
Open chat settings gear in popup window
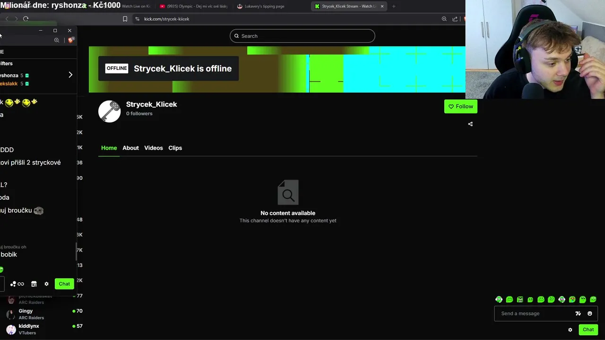click(x=46, y=284)
